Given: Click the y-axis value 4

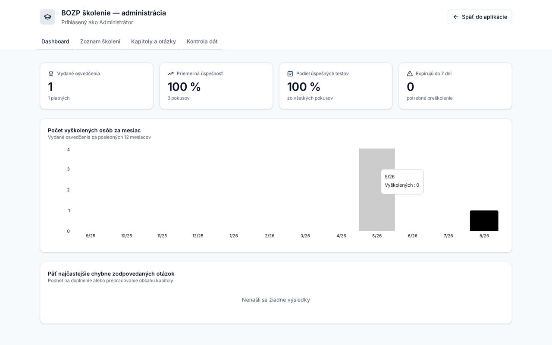Looking at the screenshot, I should [68, 150].
